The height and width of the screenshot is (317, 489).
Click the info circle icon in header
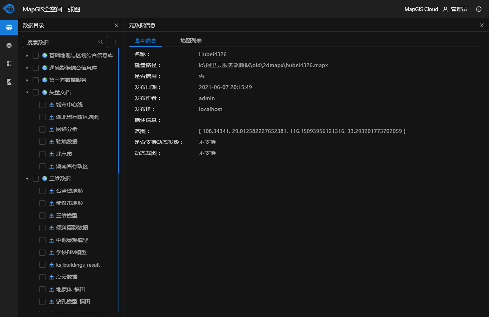(479, 9)
